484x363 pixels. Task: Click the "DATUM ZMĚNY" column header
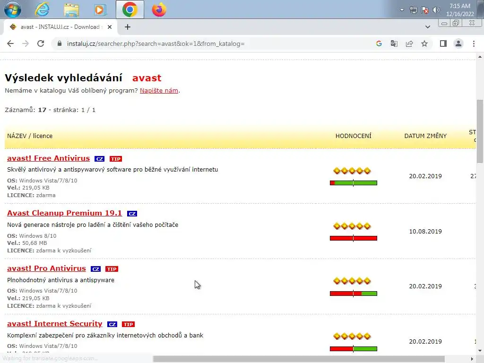[425, 136]
